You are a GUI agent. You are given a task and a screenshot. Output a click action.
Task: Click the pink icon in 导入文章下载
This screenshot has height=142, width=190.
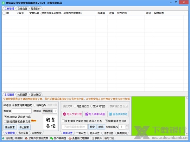[x=65, y=114]
